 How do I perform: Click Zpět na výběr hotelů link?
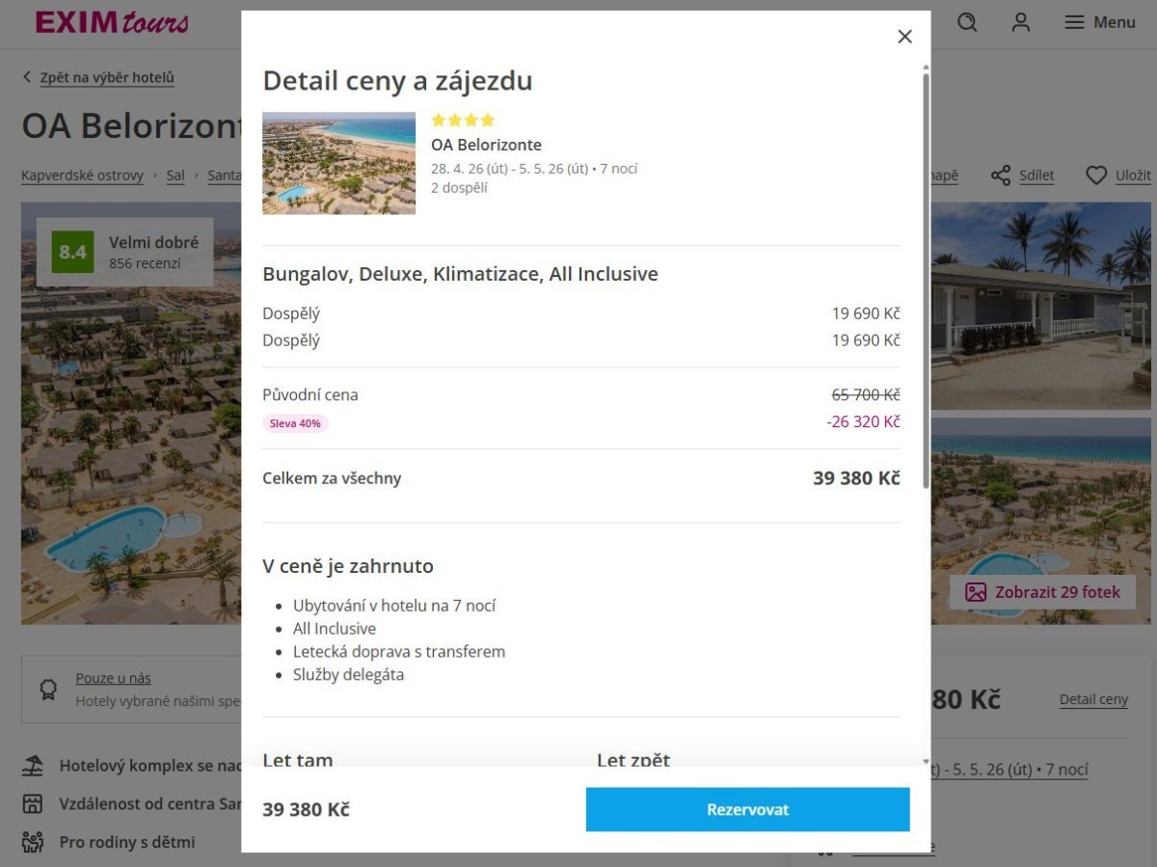106,77
